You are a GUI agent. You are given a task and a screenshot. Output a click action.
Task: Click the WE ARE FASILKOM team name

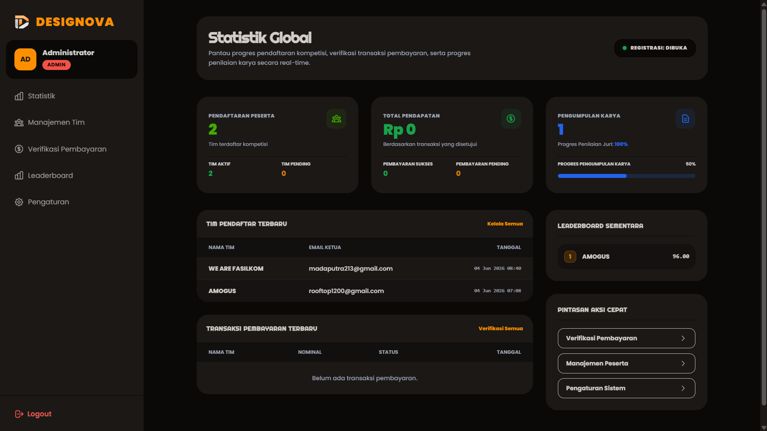(236, 269)
